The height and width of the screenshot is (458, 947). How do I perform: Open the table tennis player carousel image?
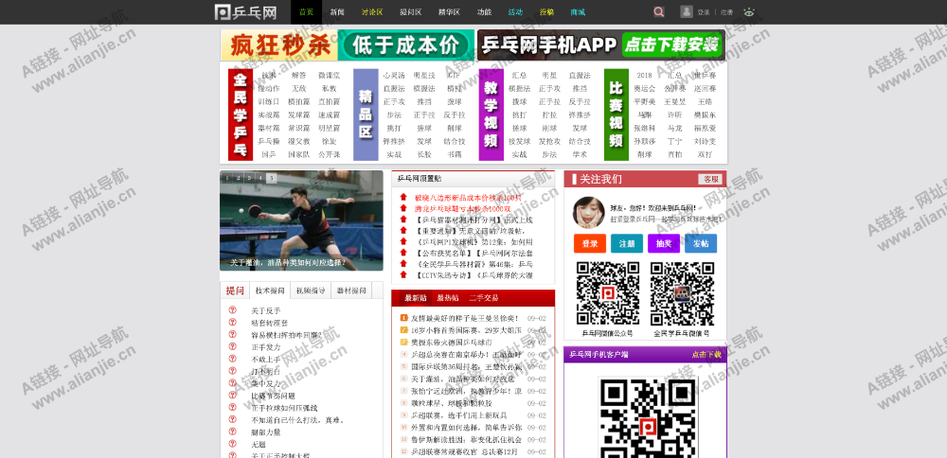(x=301, y=220)
